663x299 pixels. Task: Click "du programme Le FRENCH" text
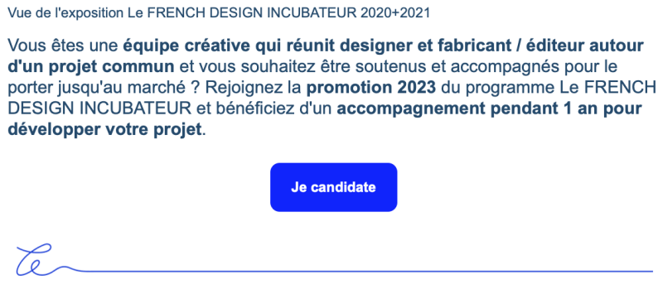click(548, 88)
